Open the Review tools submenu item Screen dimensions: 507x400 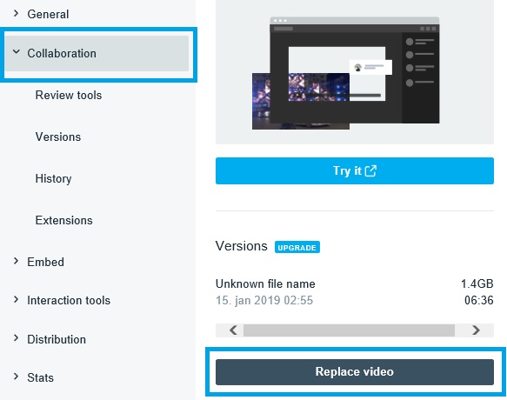point(69,95)
